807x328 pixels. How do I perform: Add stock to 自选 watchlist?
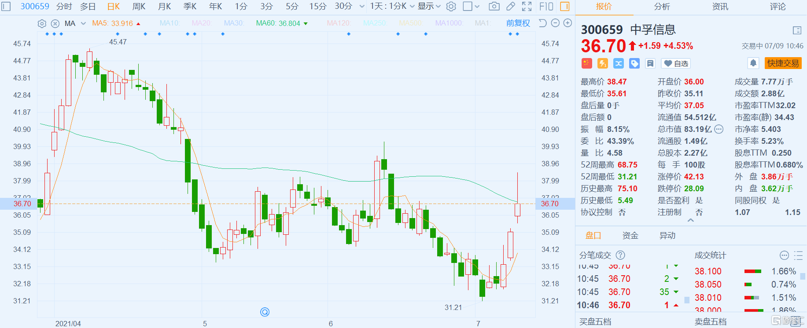pyautogui.click(x=676, y=63)
